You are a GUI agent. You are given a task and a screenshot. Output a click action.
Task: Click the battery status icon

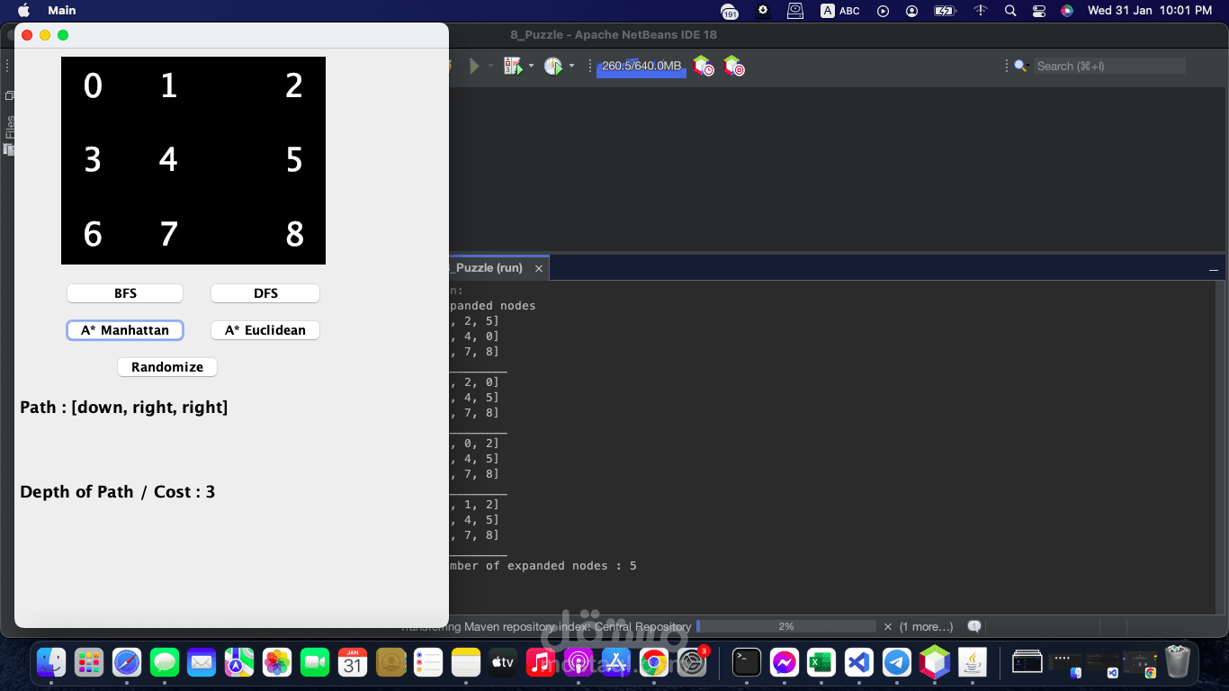point(945,11)
